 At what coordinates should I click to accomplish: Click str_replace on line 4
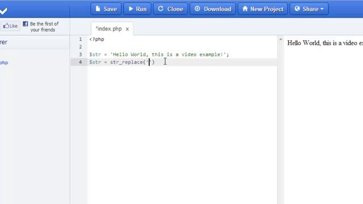[x=126, y=62]
